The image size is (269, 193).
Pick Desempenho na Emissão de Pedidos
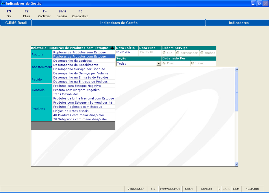pos(84,77)
